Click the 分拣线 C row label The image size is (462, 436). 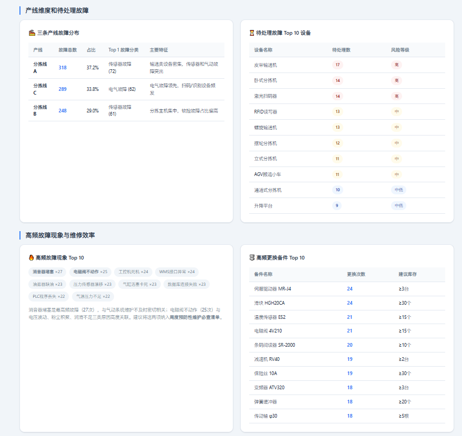pos(40,89)
